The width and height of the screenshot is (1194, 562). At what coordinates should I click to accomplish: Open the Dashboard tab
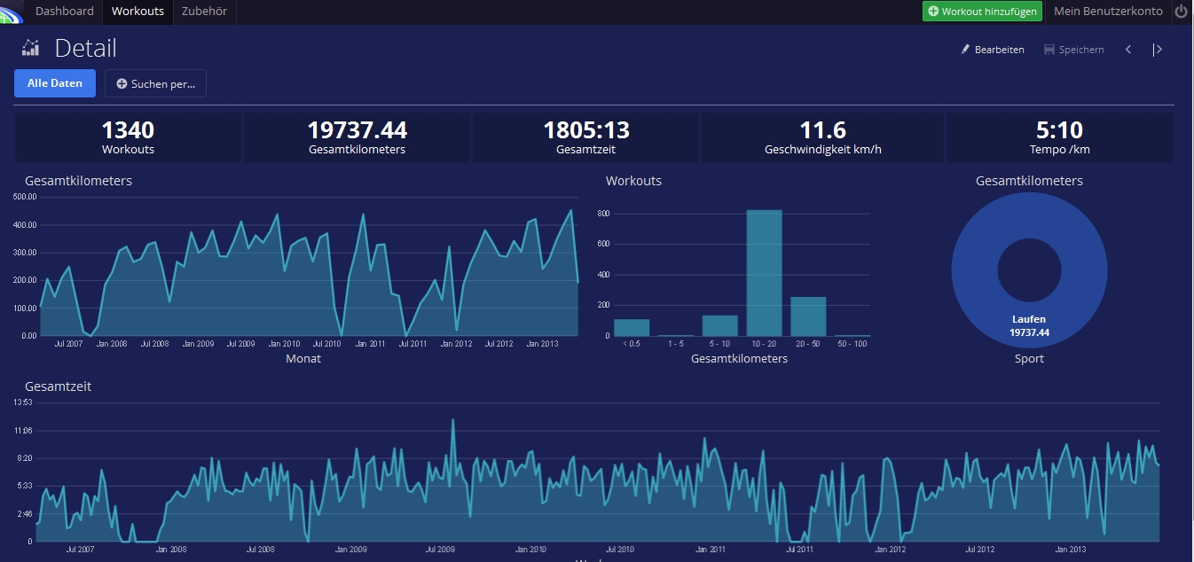click(64, 12)
